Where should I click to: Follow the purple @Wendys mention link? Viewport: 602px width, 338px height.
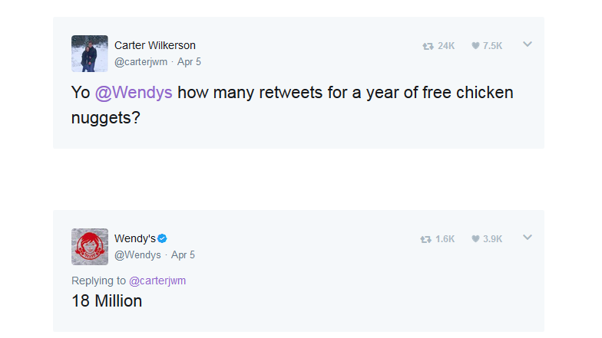134,93
